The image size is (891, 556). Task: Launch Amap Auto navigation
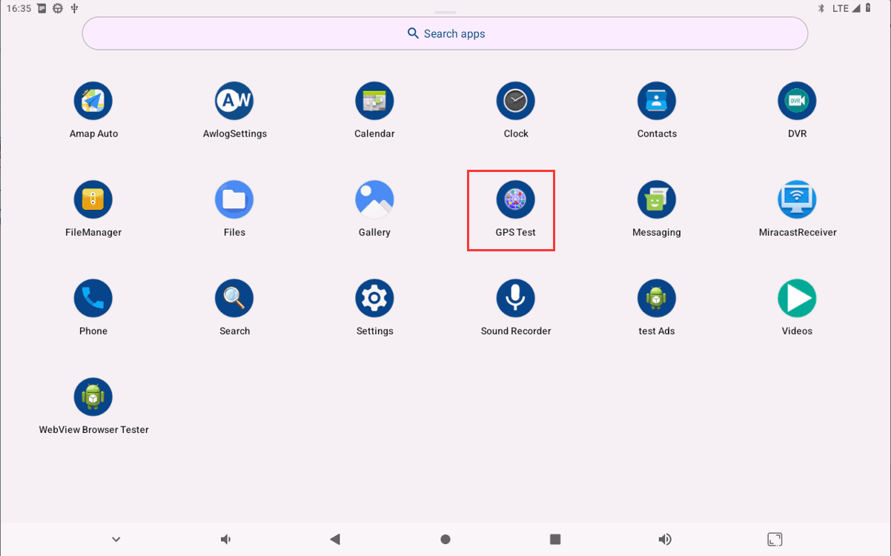coord(93,100)
